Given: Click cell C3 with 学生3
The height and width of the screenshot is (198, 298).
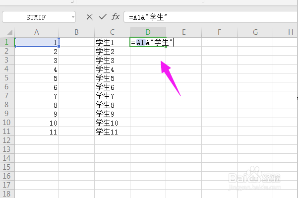Looking at the screenshot, I should point(113,60).
